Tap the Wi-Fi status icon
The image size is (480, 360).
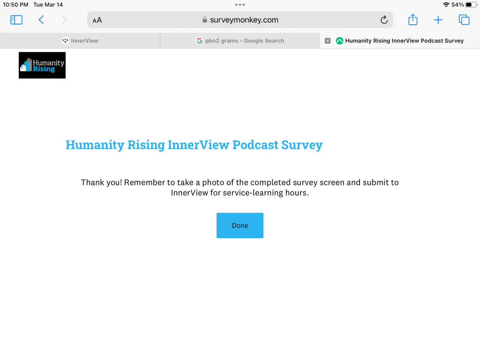tap(446, 5)
